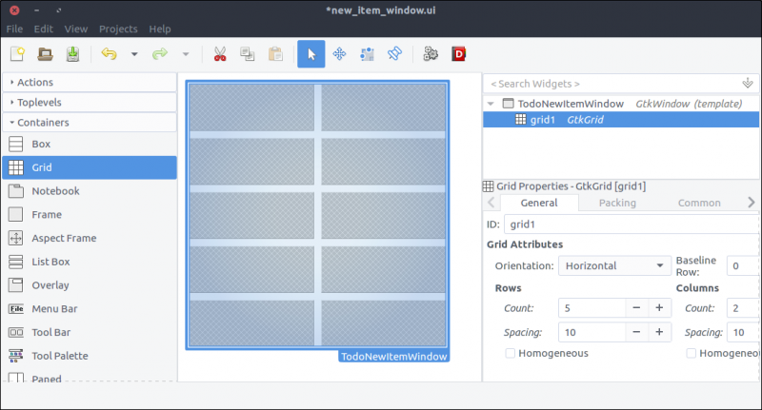762x410 pixels.
Task: Open the Orientation dropdown
Action: click(x=614, y=265)
